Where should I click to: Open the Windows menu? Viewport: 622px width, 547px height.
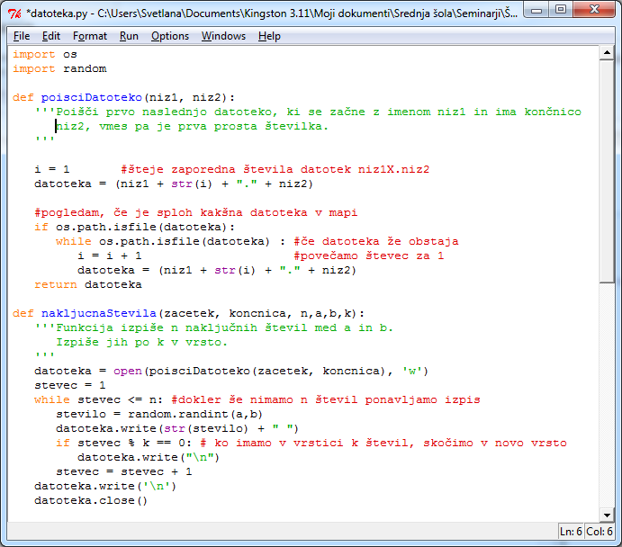click(x=223, y=36)
